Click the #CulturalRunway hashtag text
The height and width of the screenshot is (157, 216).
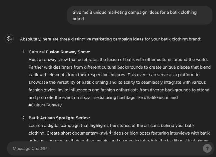[x=45, y=105]
